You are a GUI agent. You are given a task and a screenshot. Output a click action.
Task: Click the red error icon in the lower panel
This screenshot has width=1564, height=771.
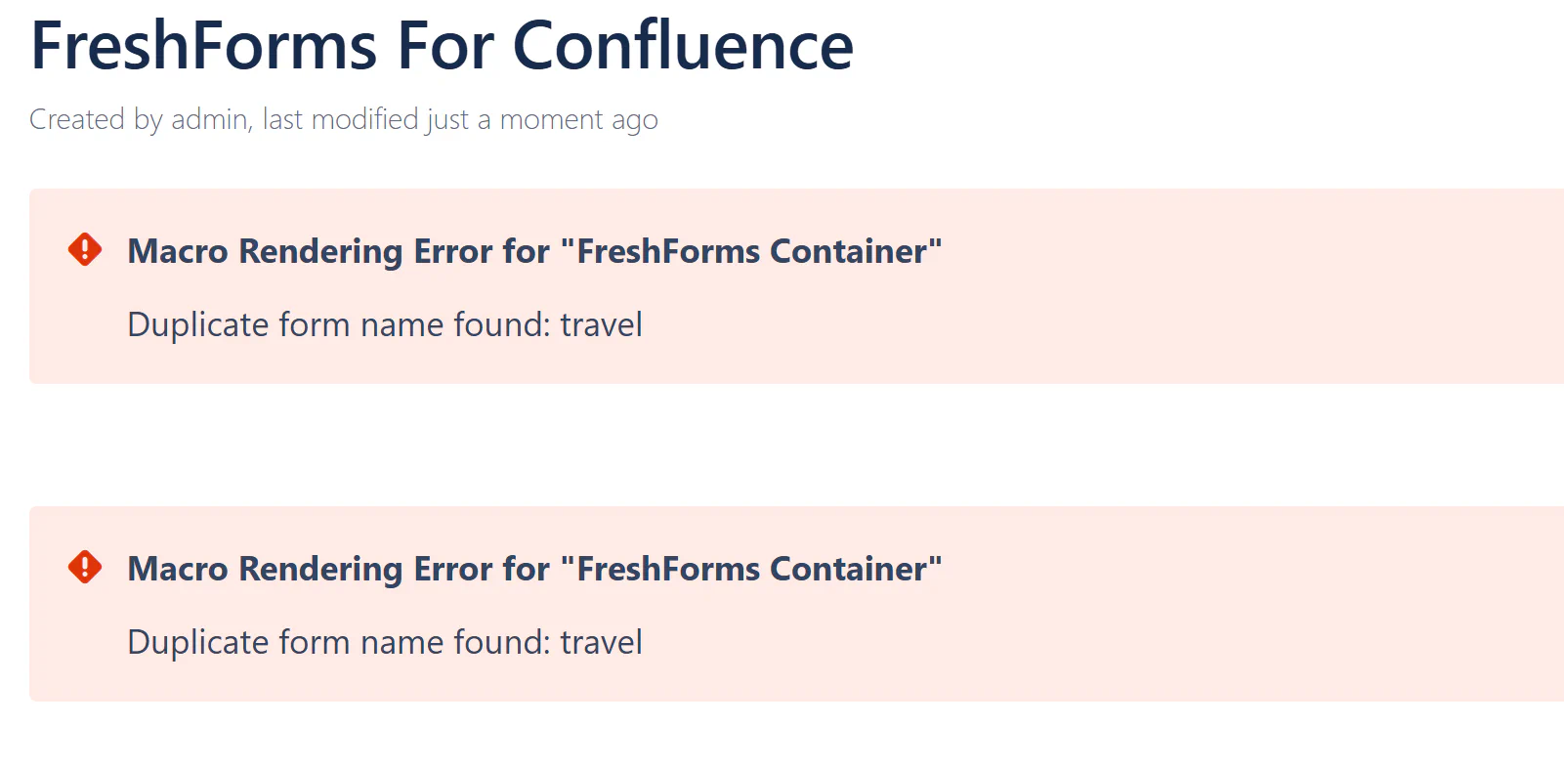point(85,568)
